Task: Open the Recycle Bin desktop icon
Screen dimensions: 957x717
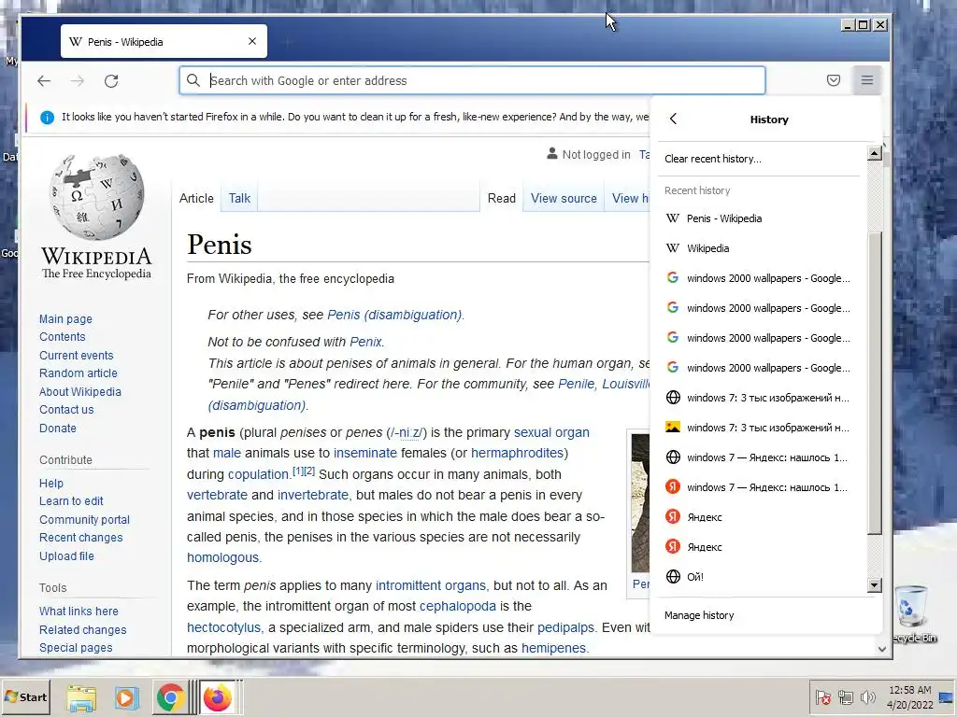Action: coord(912,612)
